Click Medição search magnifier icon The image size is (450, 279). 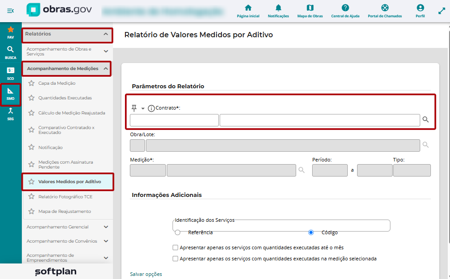point(301,170)
